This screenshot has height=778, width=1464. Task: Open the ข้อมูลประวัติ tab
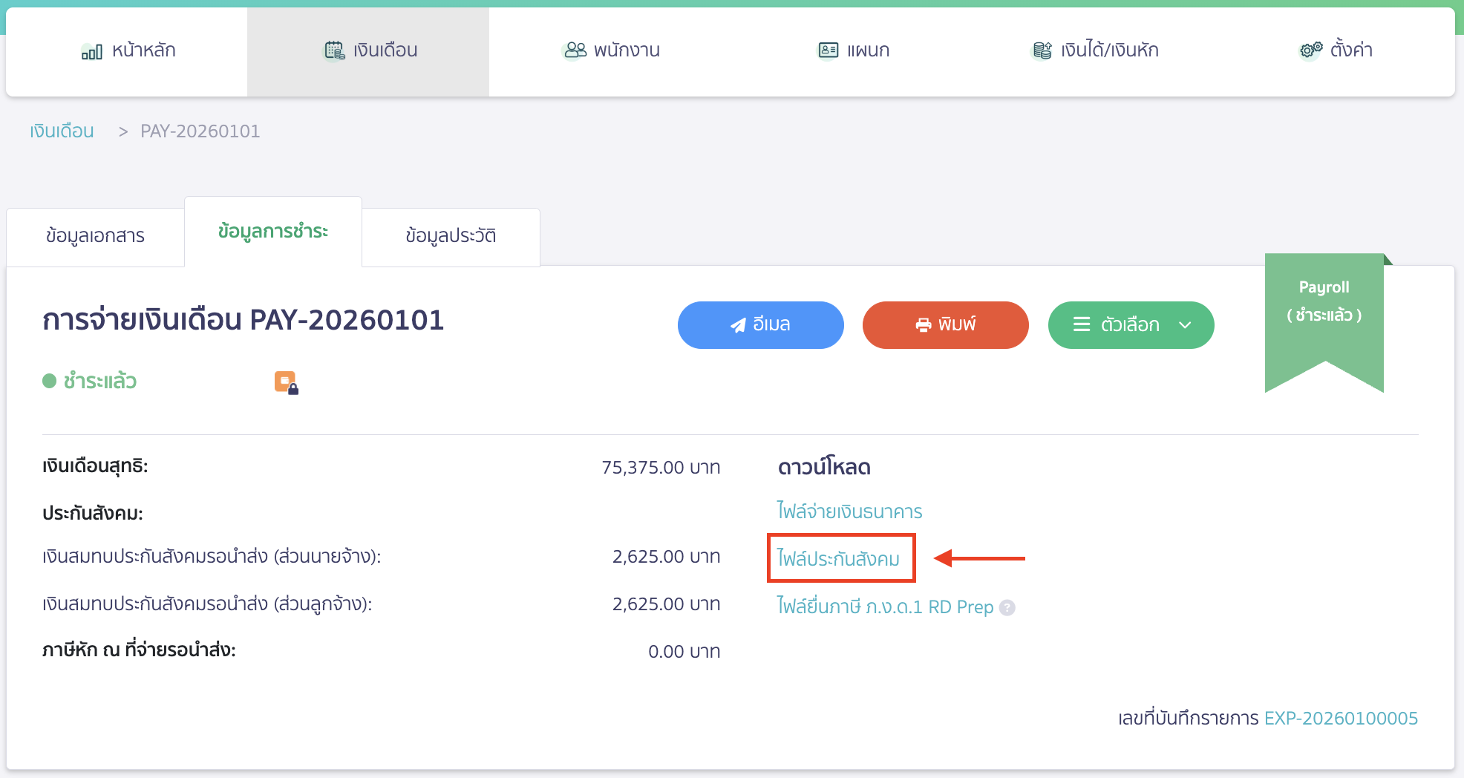coord(450,236)
